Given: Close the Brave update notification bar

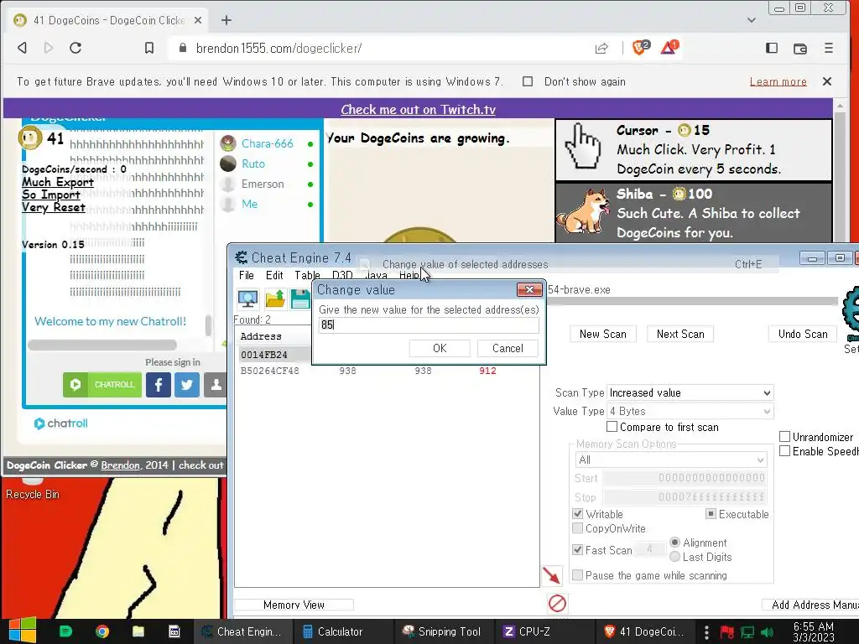Looking at the screenshot, I should point(827,81).
